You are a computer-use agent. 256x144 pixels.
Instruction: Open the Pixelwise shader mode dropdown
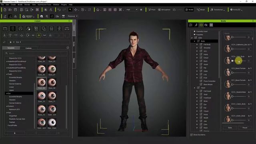(72, 16)
